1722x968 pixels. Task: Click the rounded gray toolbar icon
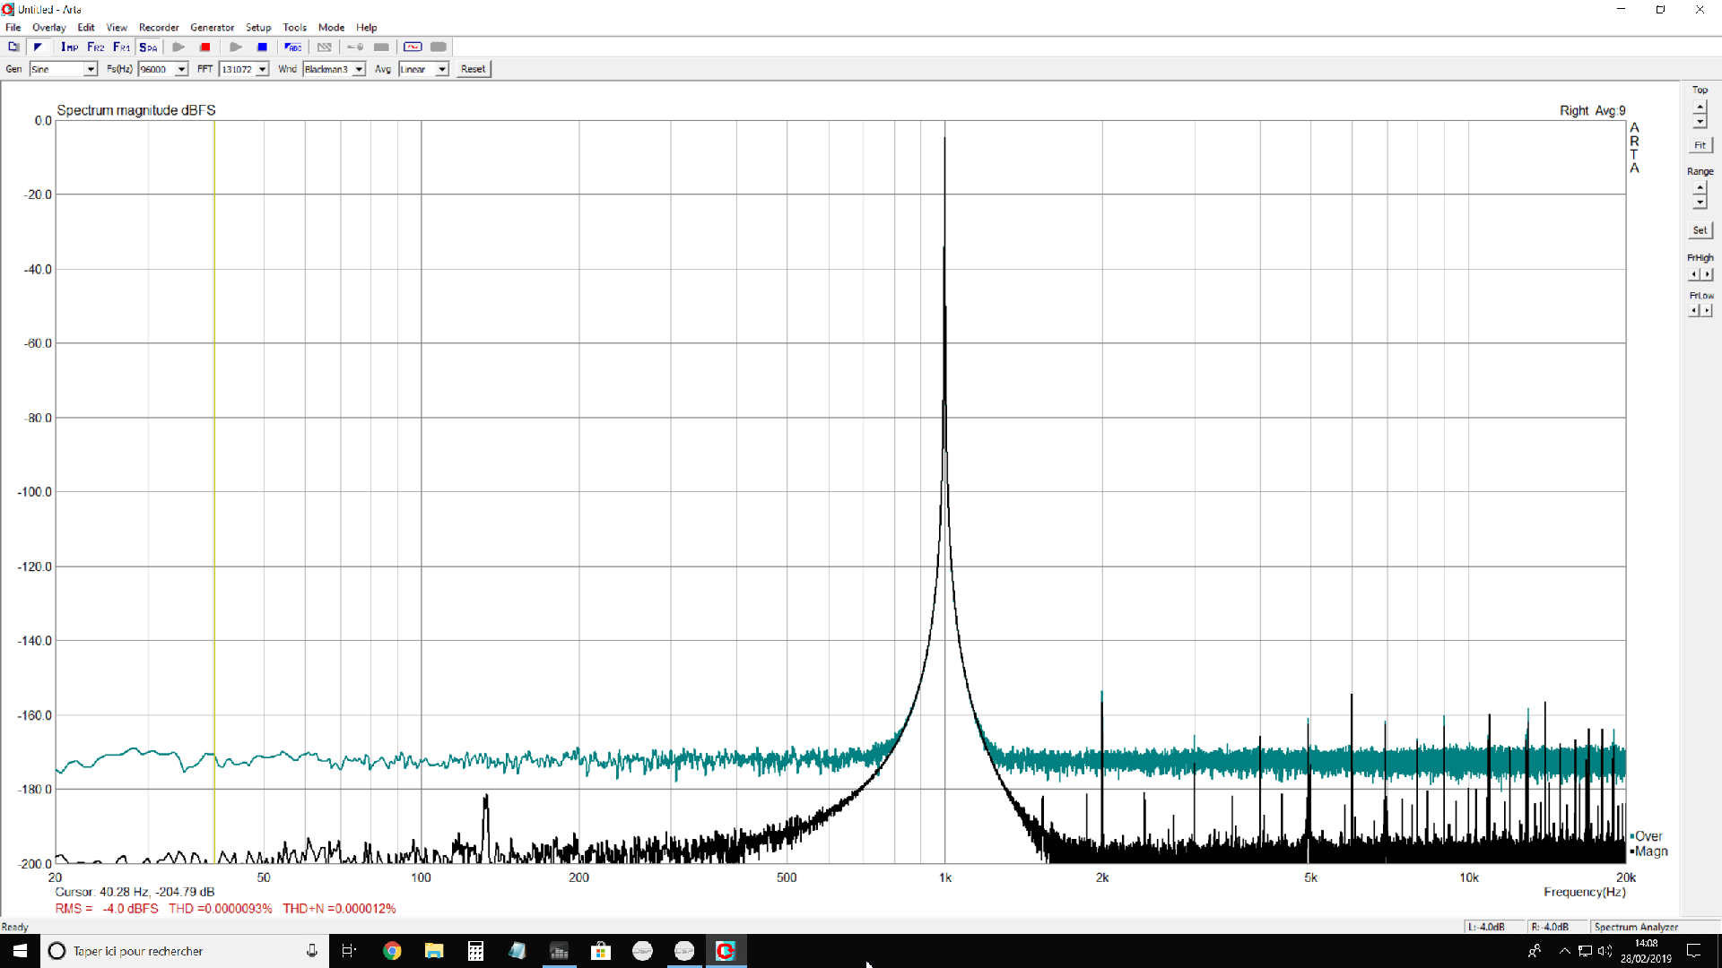(x=439, y=47)
